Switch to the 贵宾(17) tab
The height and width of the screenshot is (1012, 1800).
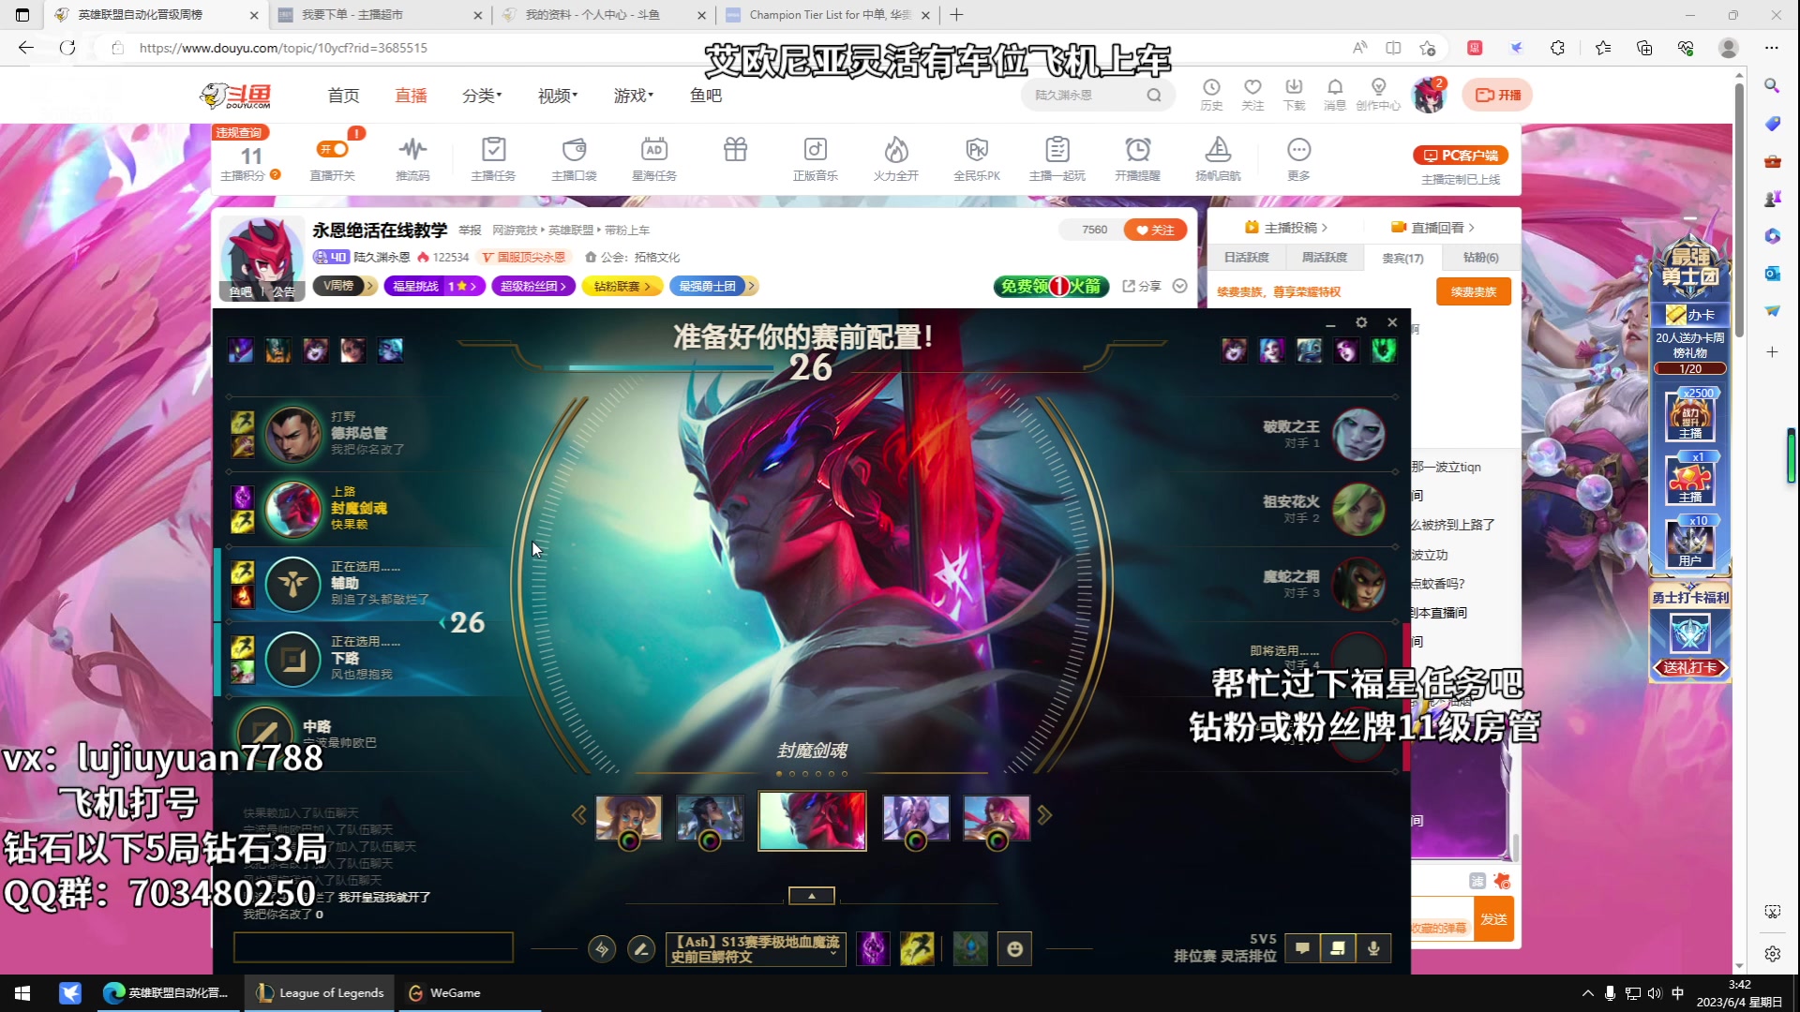1402,258
